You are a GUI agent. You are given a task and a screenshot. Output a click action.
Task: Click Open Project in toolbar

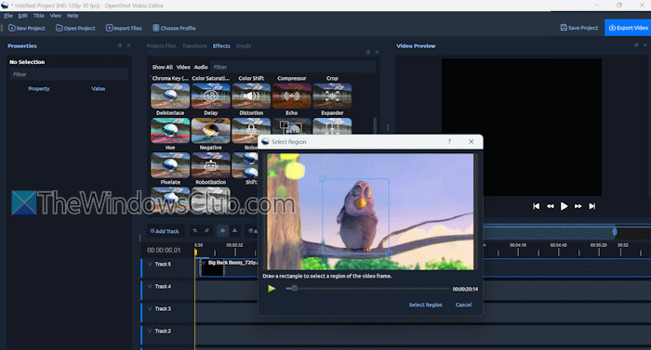click(75, 28)
